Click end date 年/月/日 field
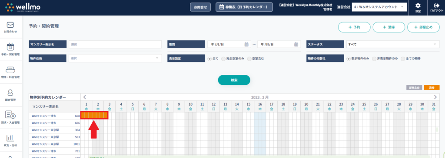445x158 pixels. point(279,45)
